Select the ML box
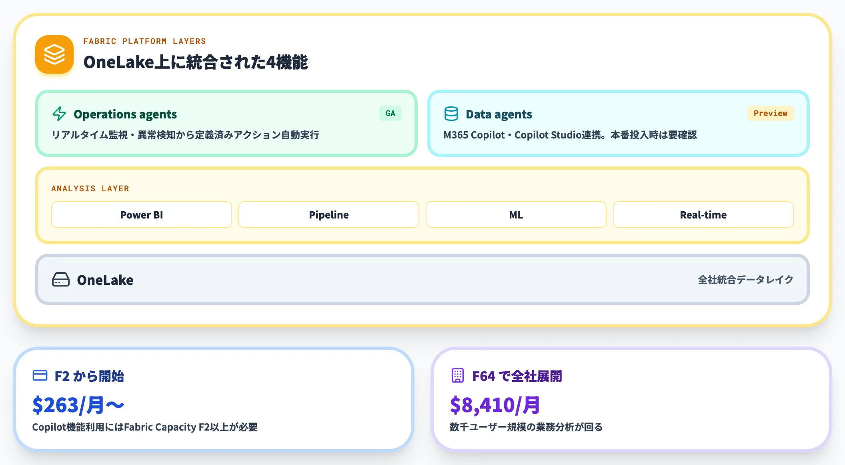This screenshot has width=845, height=465. [516, 214]
